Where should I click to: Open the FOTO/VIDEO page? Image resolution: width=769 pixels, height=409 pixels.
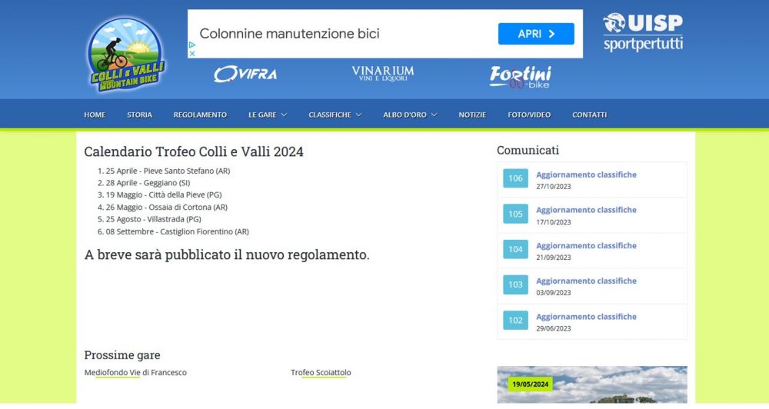click(x=529, y=115)
